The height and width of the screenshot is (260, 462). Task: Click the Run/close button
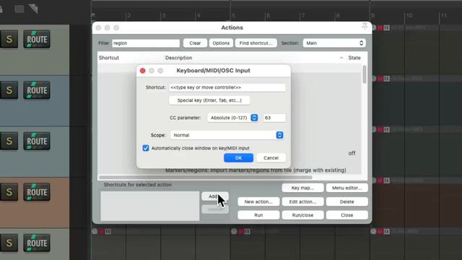(x=302, y=215)
